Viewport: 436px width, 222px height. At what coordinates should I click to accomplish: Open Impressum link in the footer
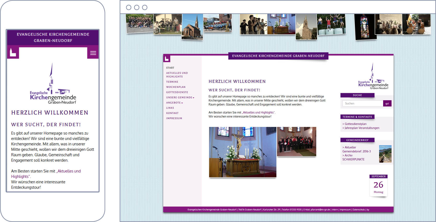345,210
